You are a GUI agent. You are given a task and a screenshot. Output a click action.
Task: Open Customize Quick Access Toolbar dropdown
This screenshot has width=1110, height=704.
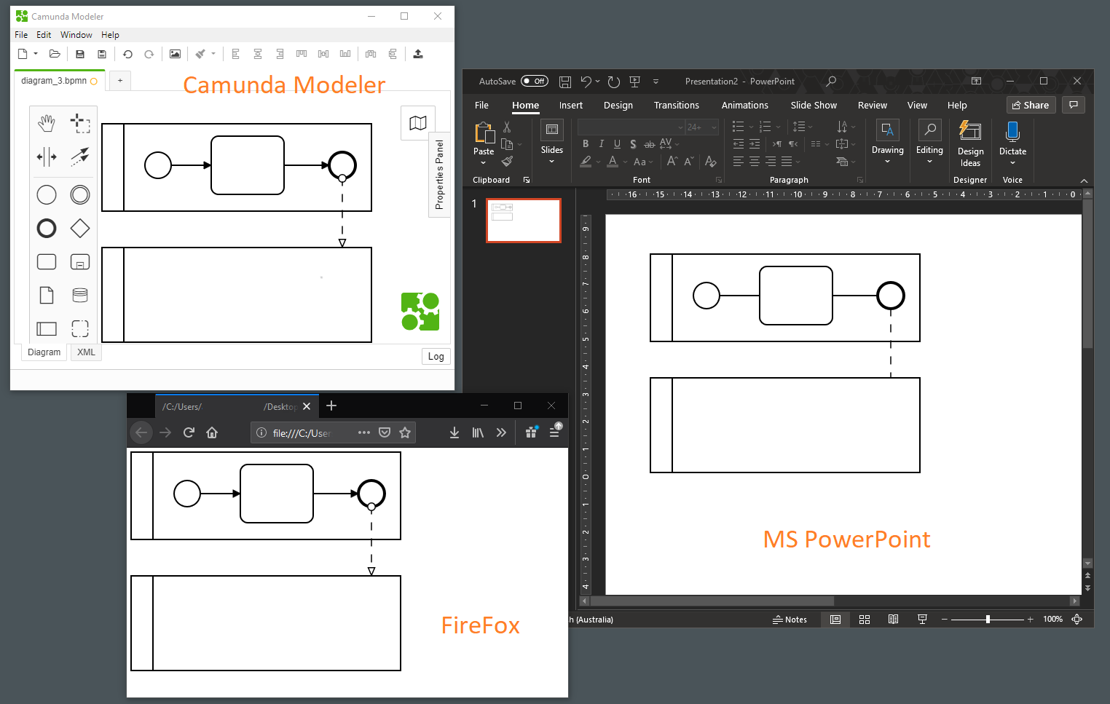656,82
